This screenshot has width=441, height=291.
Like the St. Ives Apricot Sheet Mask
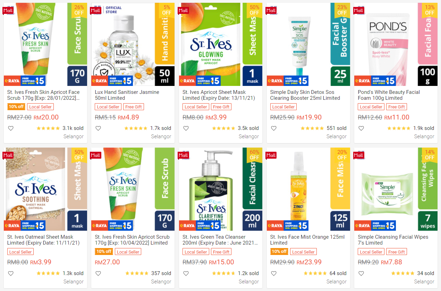(x=186, y=128)
